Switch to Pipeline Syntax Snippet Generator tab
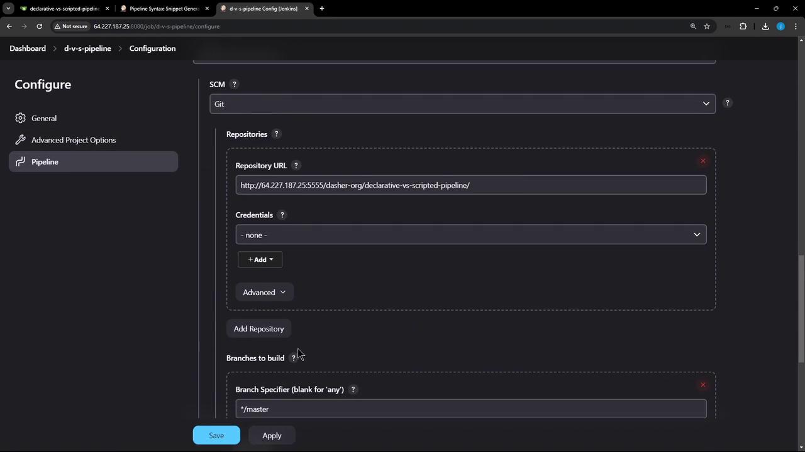 pos(164,9)
